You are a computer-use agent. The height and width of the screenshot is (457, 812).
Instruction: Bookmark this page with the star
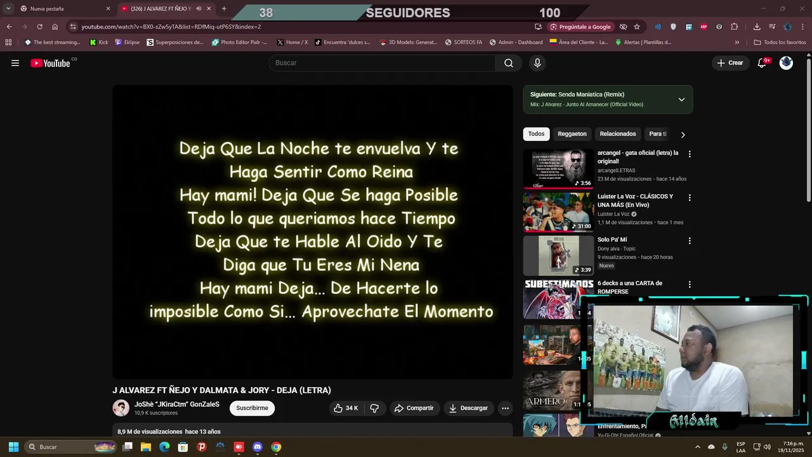pos(637,27)
